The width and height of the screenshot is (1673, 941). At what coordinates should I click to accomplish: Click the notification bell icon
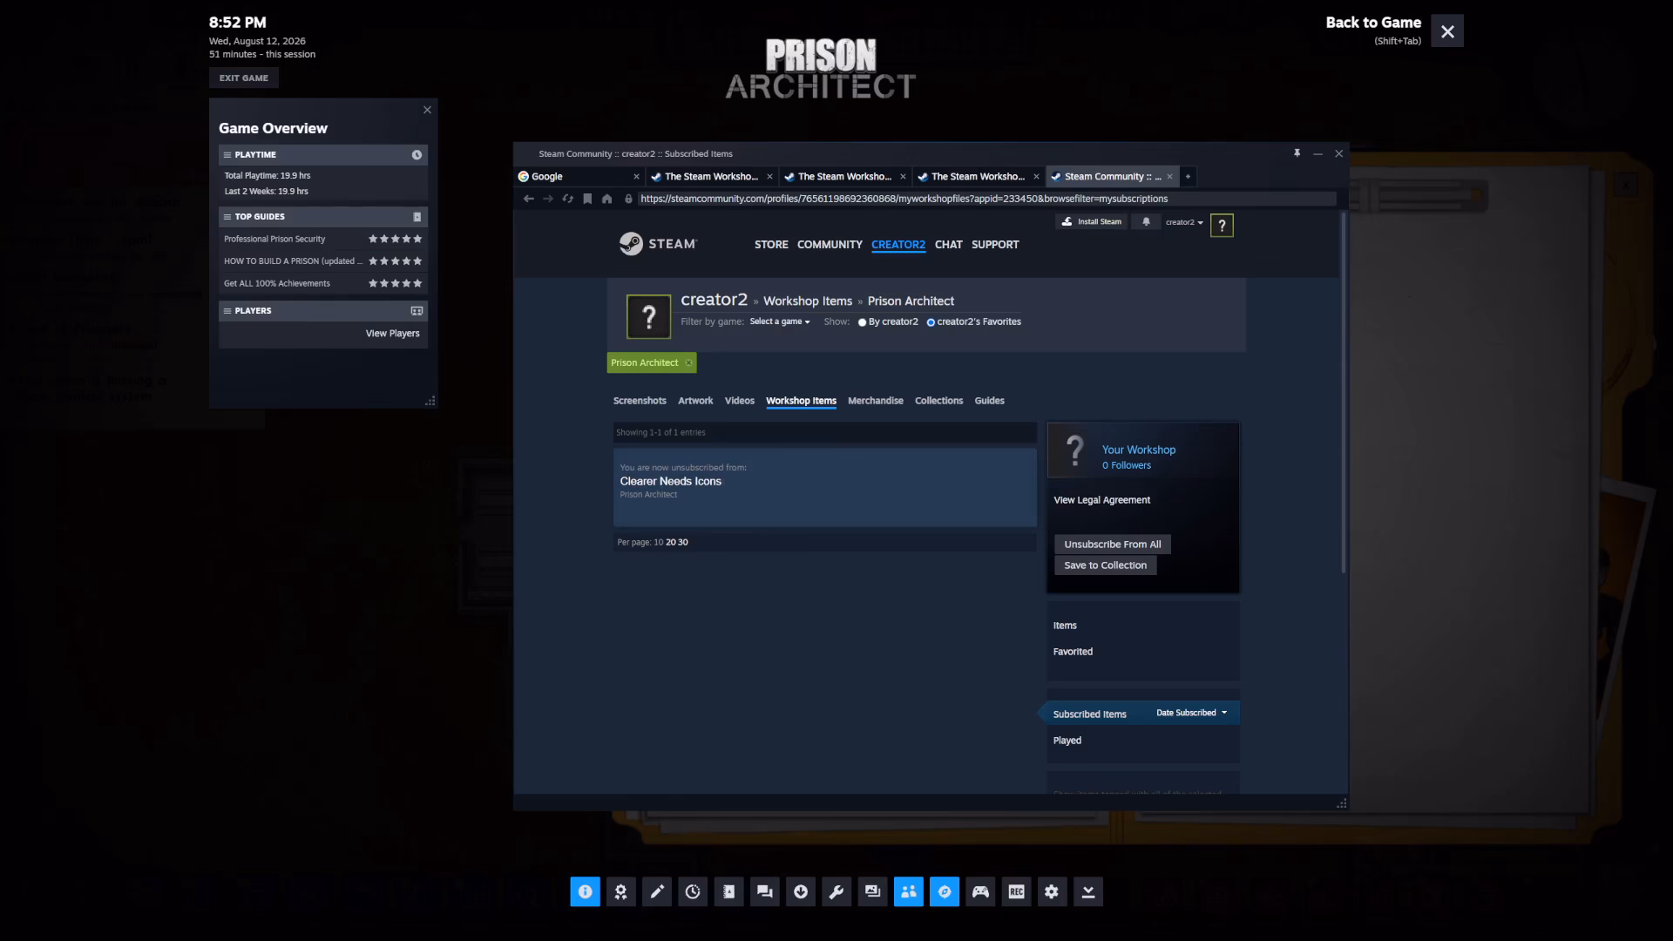pyautogui.click(x=1146, y=222)
